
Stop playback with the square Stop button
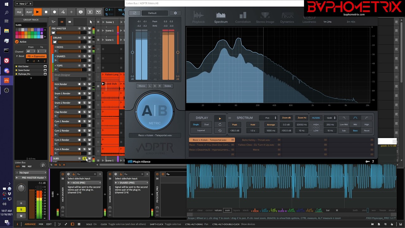click(46, 12)
